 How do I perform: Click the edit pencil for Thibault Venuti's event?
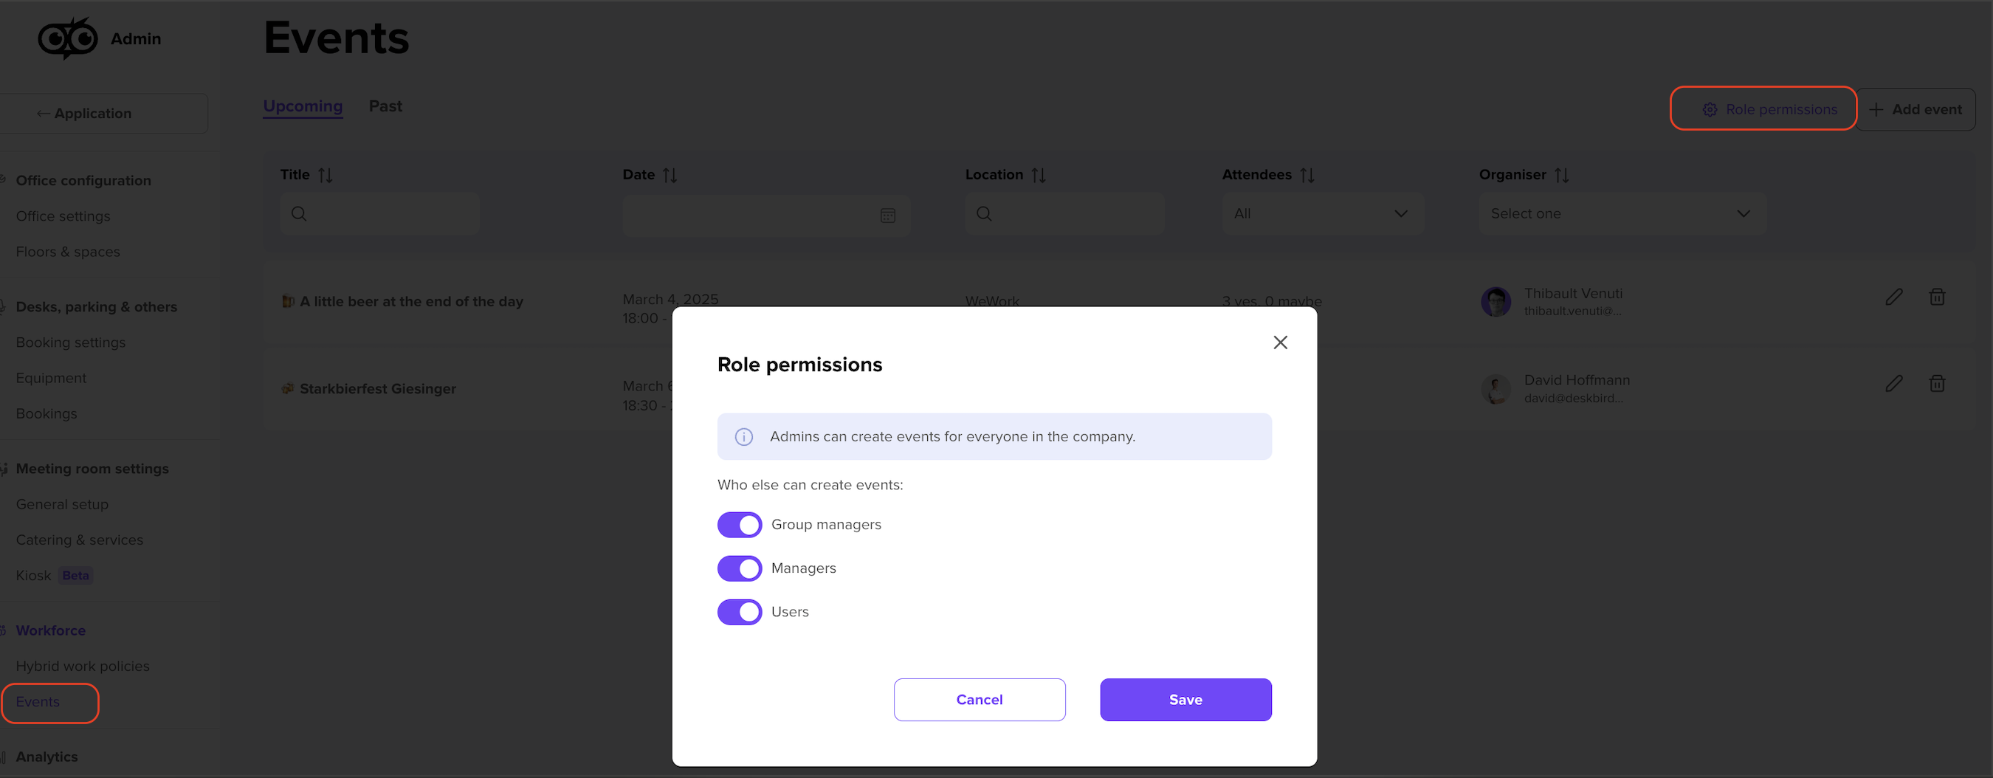[1893, 297]
